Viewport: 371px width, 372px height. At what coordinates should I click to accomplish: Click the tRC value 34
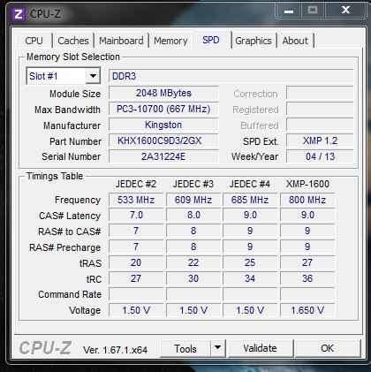[250, 278]
